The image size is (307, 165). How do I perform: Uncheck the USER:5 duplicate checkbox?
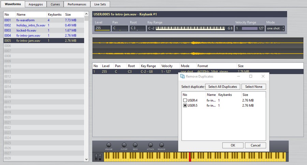click(x=185, y=106)
